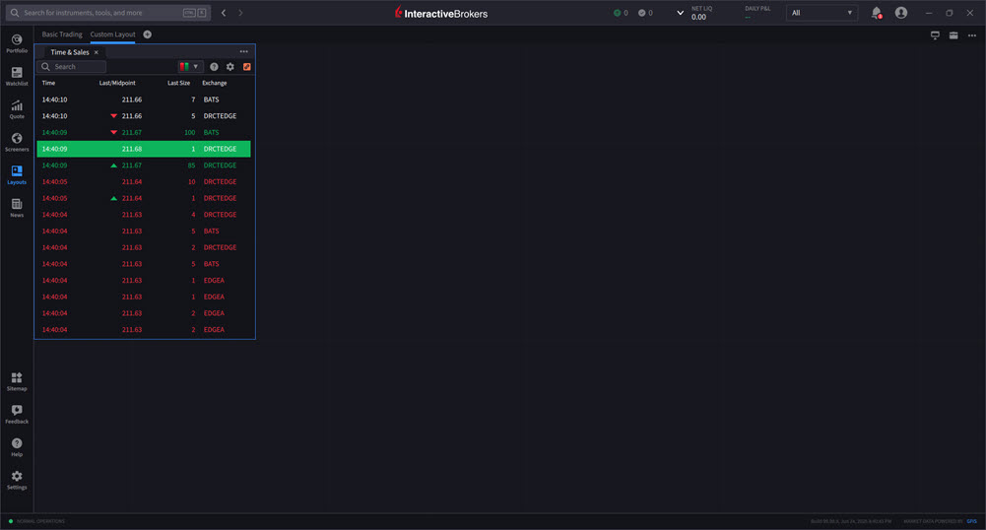Open the Screeners sidebar icon
The width and height of the screenshot is (986, 530).
[x=17, y=141]
